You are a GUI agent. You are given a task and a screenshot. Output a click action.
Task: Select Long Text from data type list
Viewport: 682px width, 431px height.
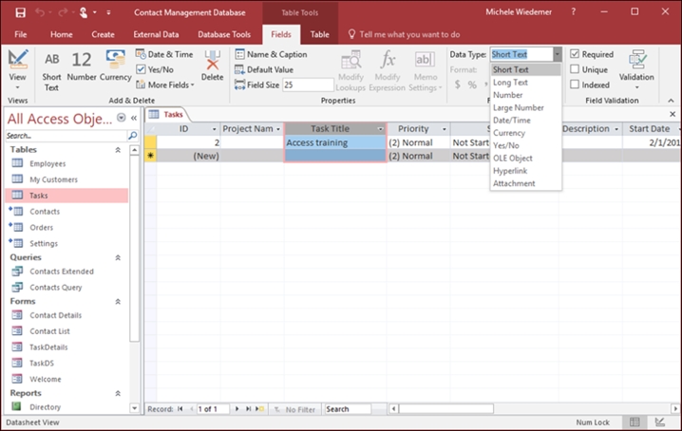tap(526, 83)
